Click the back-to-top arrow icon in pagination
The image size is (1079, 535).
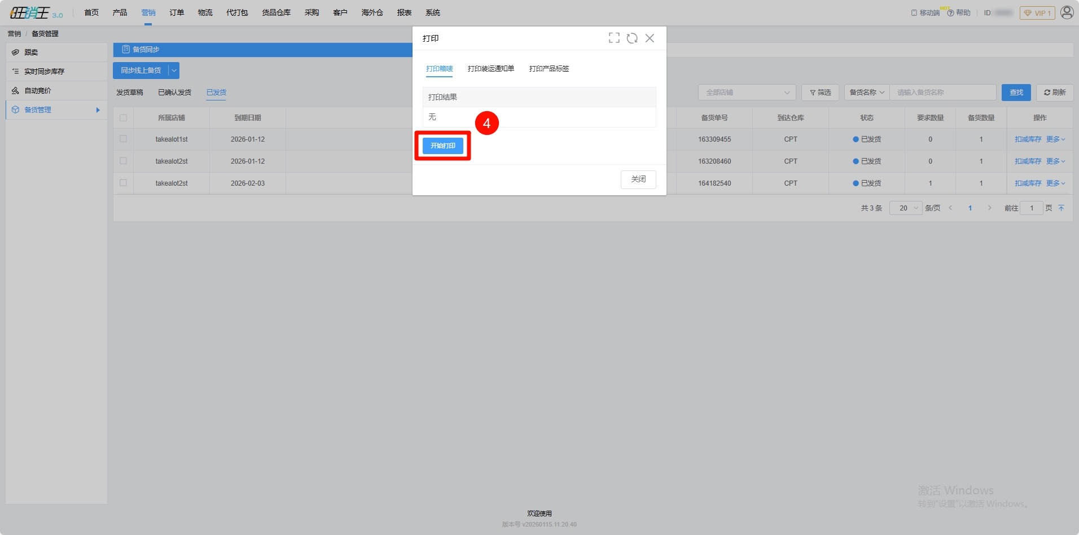click(1061, 208)
